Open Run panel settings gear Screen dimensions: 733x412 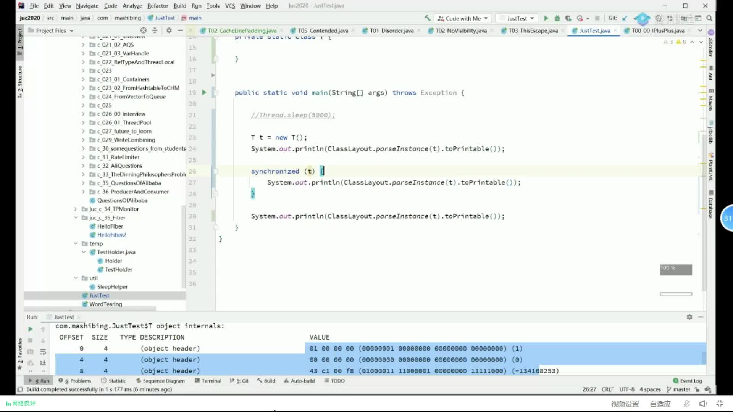point(689,317)
